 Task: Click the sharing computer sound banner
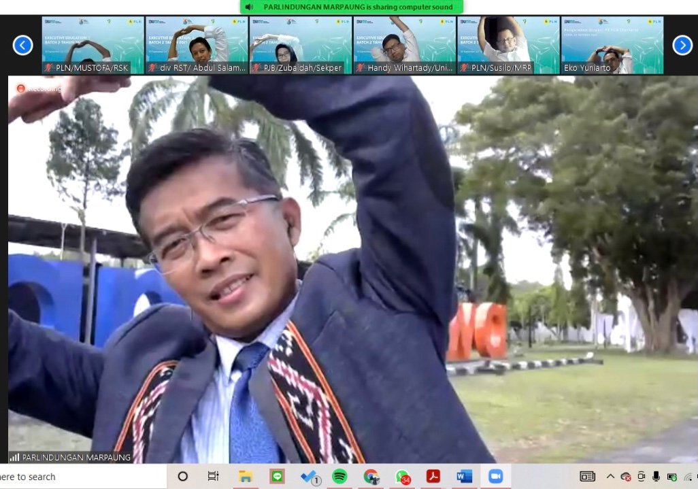coord(352,7)
